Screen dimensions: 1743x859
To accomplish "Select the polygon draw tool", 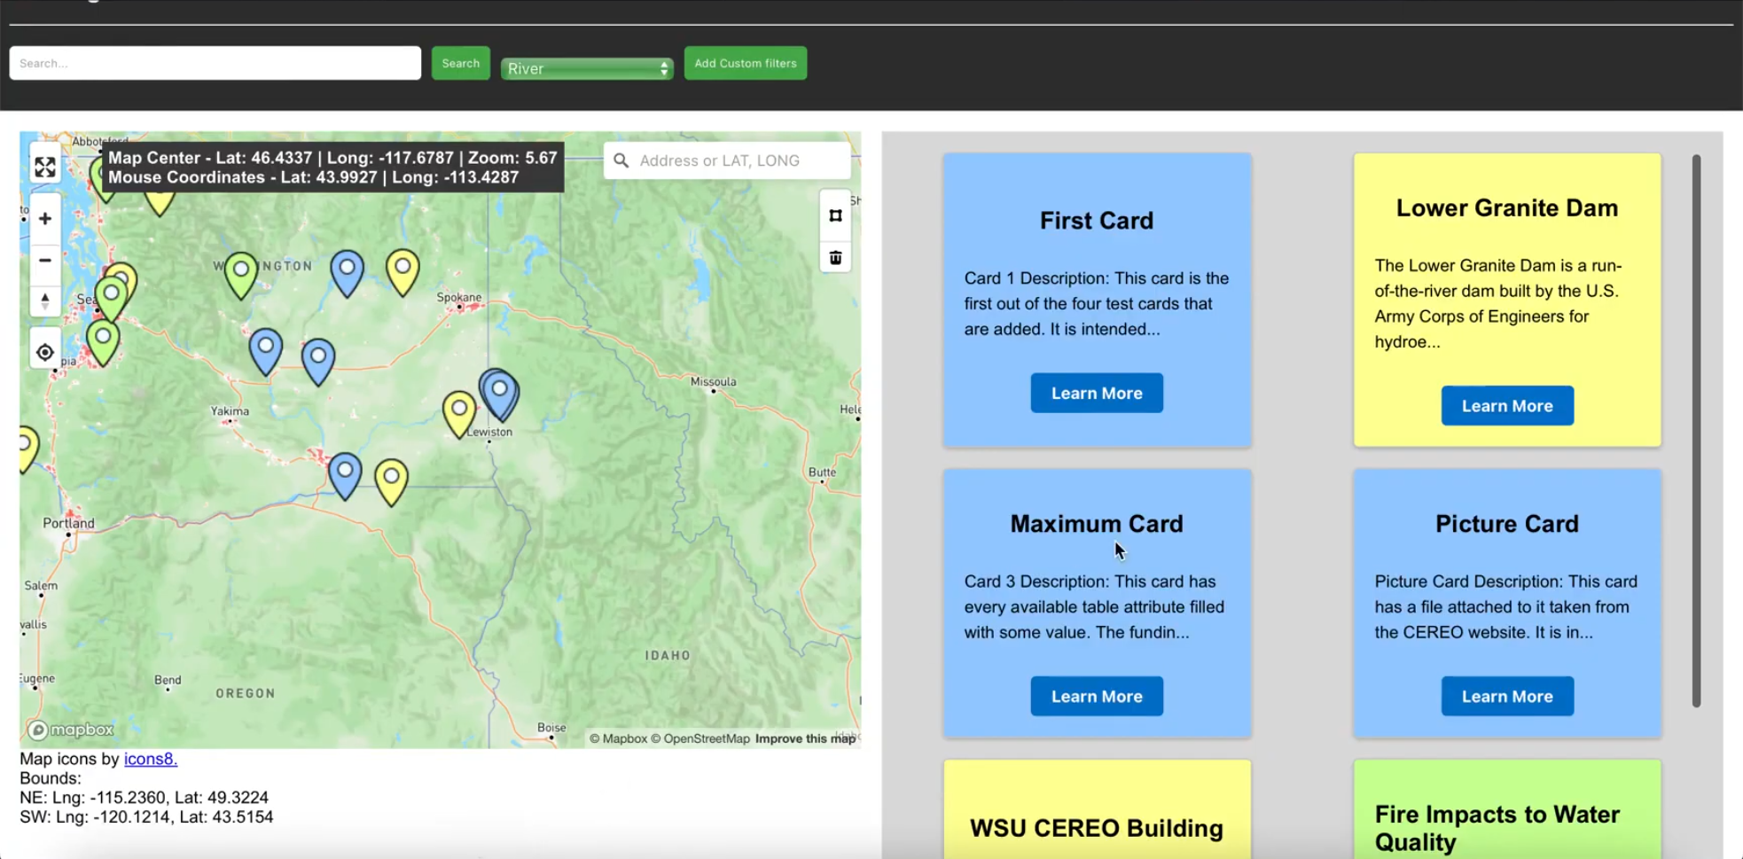I will [835, 215].
